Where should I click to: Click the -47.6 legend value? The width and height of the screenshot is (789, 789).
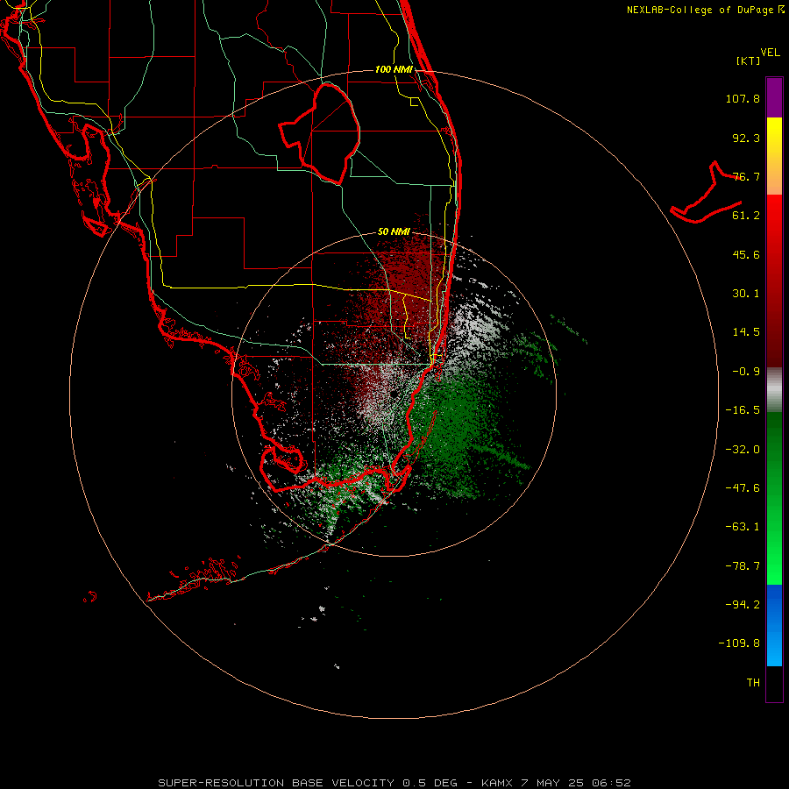pos(743,488)
